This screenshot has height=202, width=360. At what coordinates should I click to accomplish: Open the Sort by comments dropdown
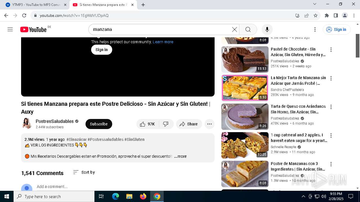84,172
